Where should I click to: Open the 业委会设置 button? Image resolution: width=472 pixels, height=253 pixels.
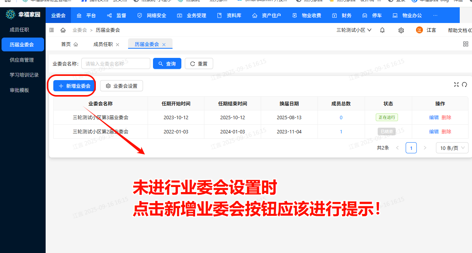pyautogui.click(x=122, y=86)
